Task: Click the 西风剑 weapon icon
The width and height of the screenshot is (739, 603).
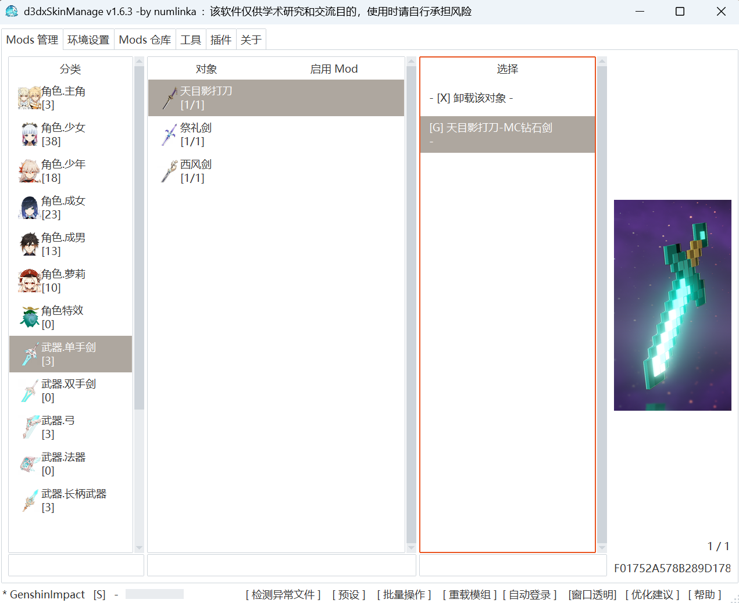Action: tap(169, 171)
